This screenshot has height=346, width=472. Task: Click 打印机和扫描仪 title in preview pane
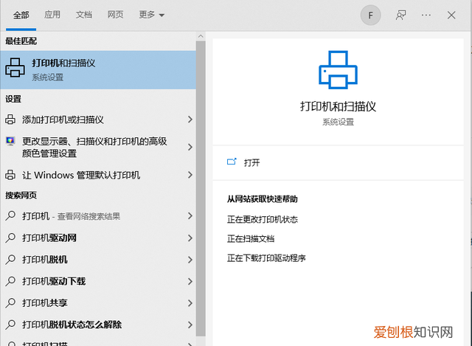[x=338, y=106]
